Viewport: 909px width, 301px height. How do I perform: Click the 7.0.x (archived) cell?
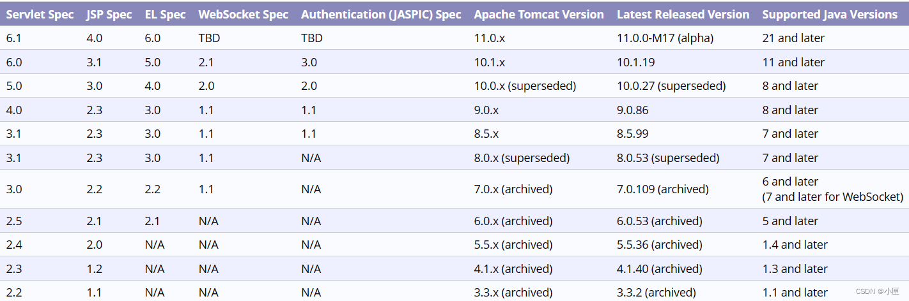[x=513, y=189]
